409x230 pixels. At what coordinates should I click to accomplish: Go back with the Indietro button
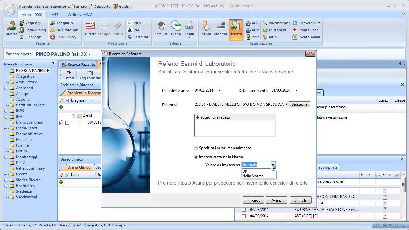click(x=253, y=200)
